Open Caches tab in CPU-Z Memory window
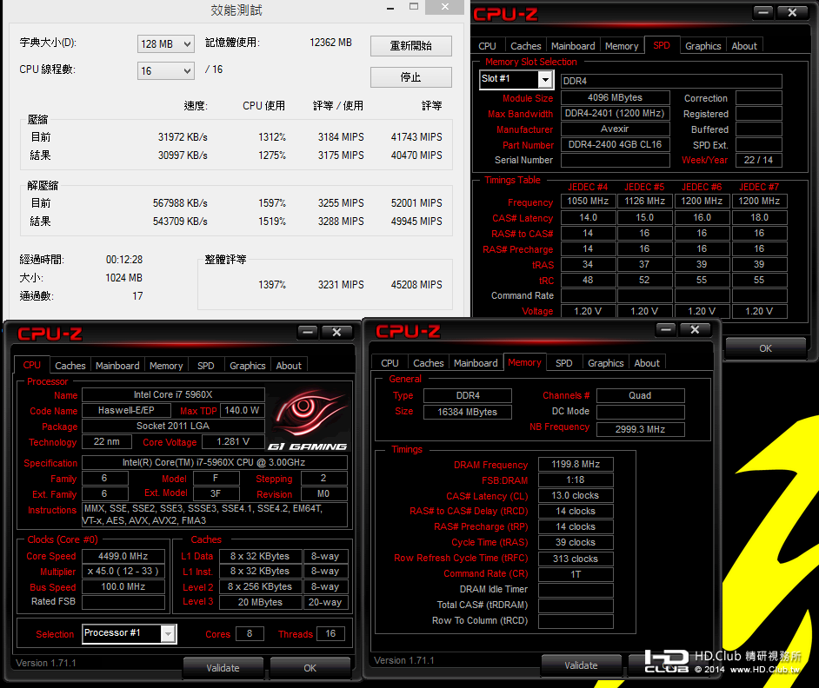Screen dimensions: 819x688 (x=429, y=363)
